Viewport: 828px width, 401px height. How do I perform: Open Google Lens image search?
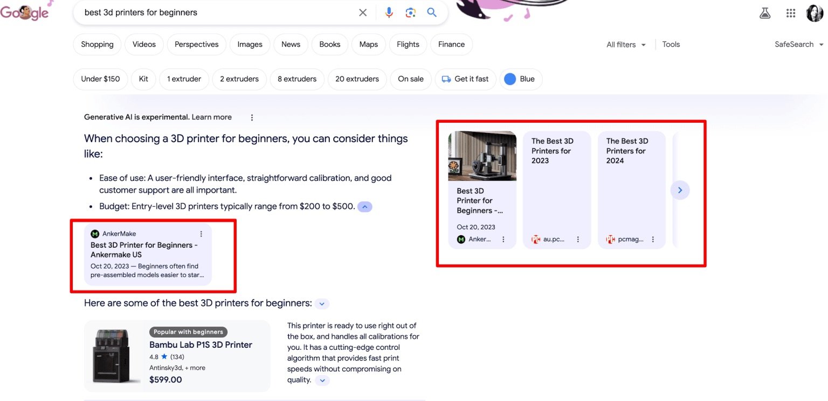point(411,12)
